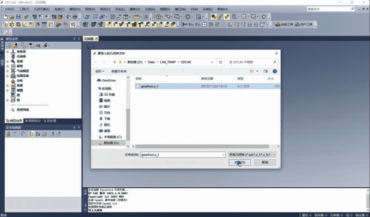Click the help question mark icon in the dialog
370x217 pixels.
tap(275, 71)
